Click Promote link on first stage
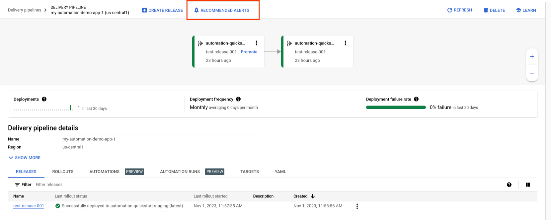Screen dimensions: 551x220 (249, 52)
